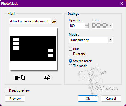
Task: Select the Stretch mask radio button
Action: tap(70, 61)
